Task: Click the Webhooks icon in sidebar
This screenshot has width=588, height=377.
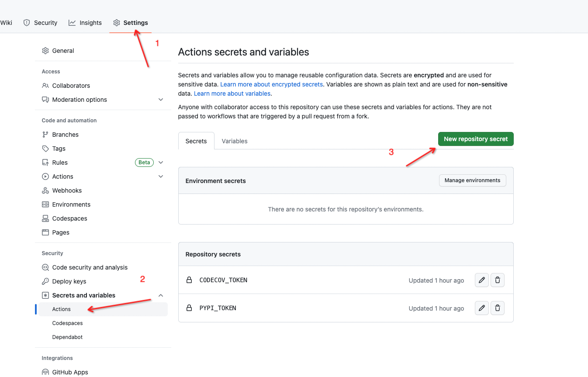Action: [x=45, y=190]
